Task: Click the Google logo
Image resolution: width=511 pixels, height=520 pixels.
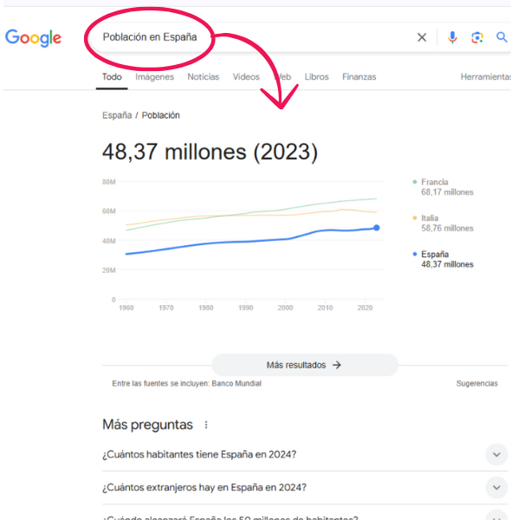Action: click(33, 38)
